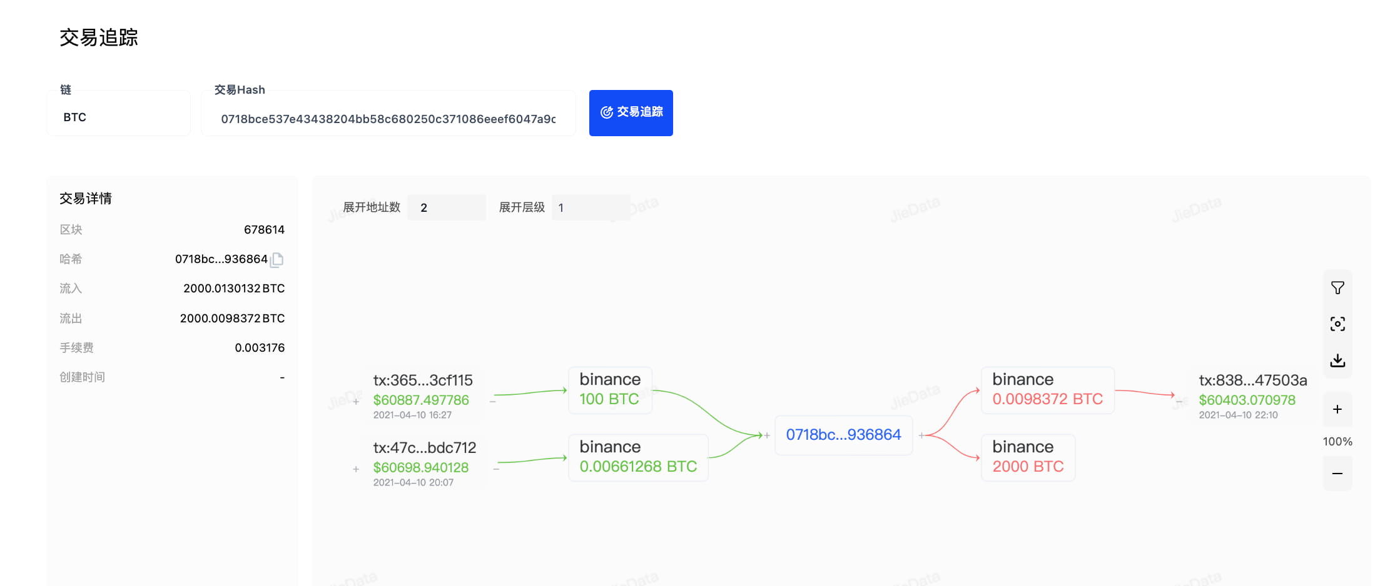Select the binance 0.00661268 BTC node
This screenshot has height=586, width=1395.
point(638,457)
